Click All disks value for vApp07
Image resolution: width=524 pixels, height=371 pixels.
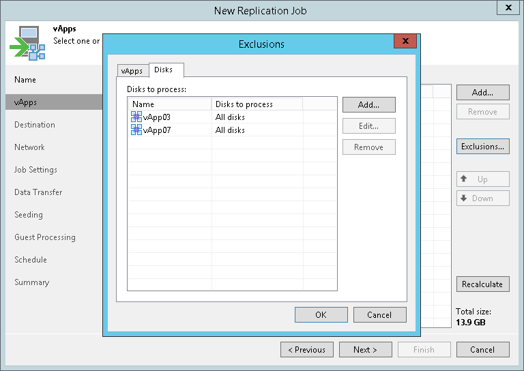tap(230, 130)
